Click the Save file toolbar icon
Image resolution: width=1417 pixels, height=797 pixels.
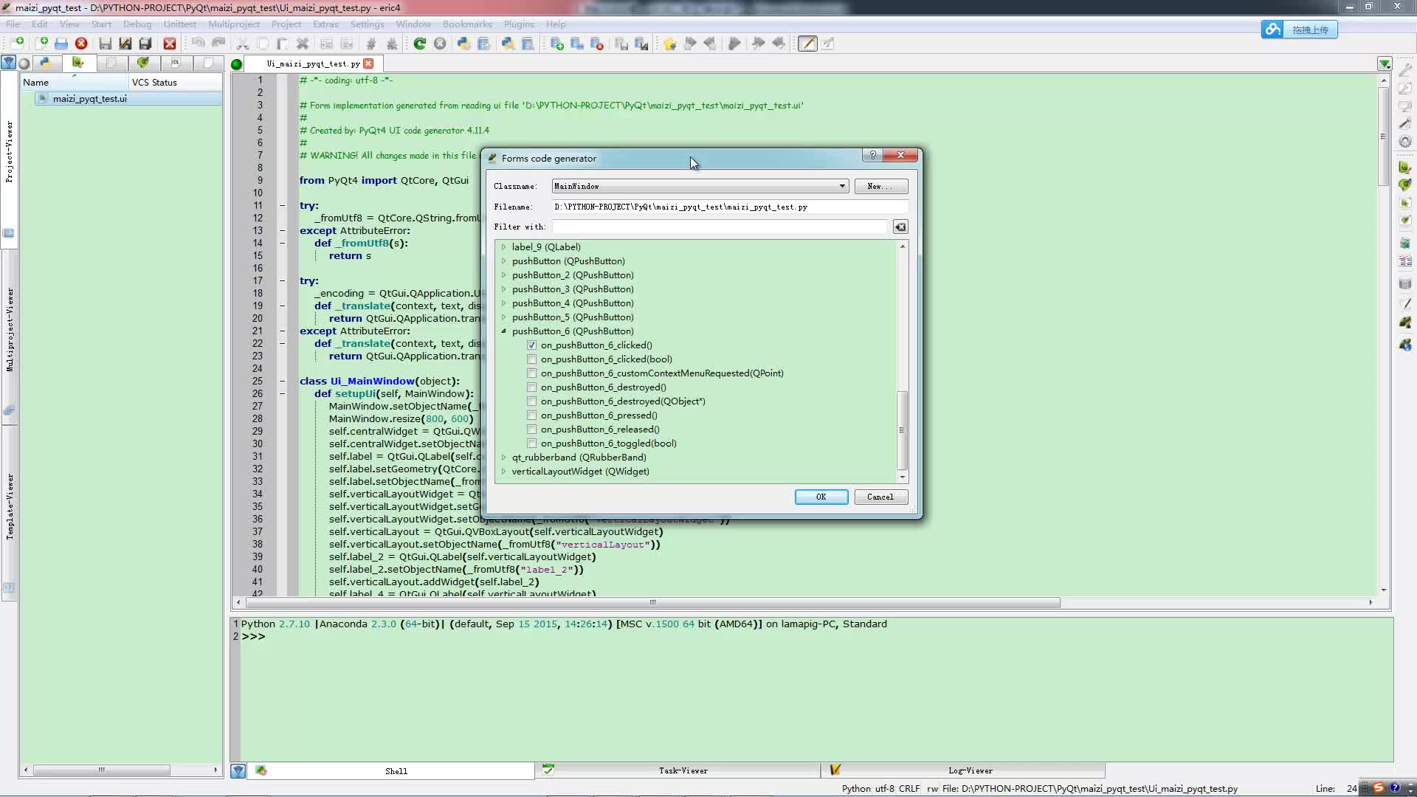[x=105, y=44]
